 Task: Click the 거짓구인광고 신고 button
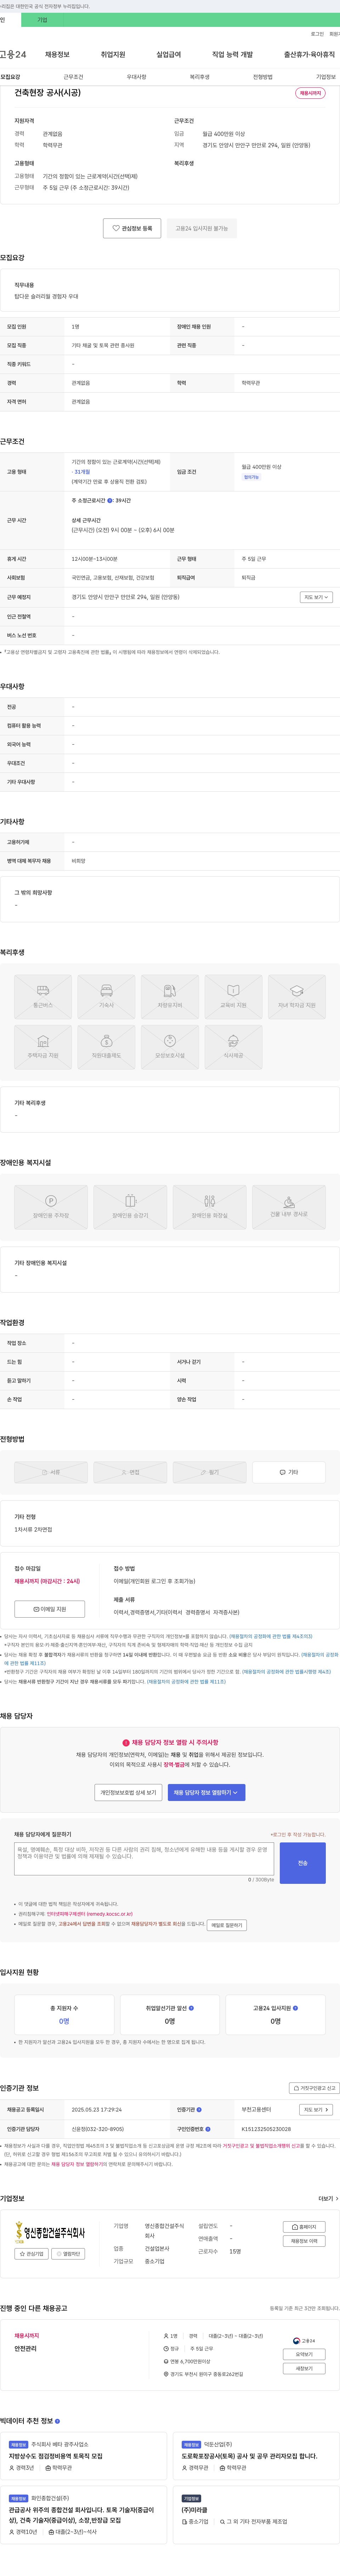(314, 2088)
